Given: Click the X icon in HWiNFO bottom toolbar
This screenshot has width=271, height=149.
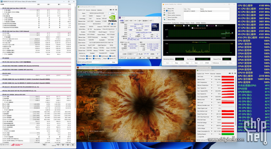Looking at the screenshot, I should (x=73, y=145).
